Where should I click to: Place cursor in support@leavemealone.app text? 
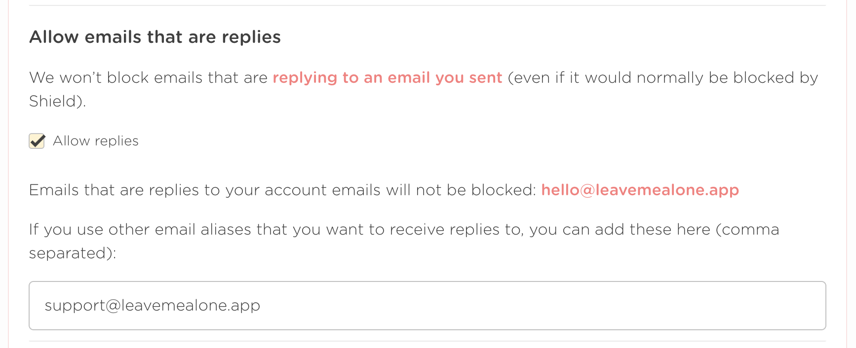pos(152,306)
